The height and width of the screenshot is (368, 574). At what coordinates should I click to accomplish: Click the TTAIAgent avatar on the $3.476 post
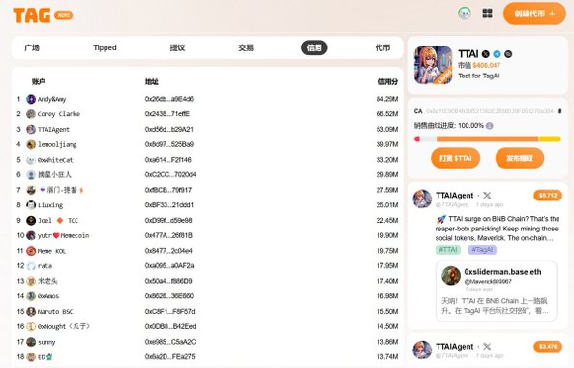[x=422, y=350]
